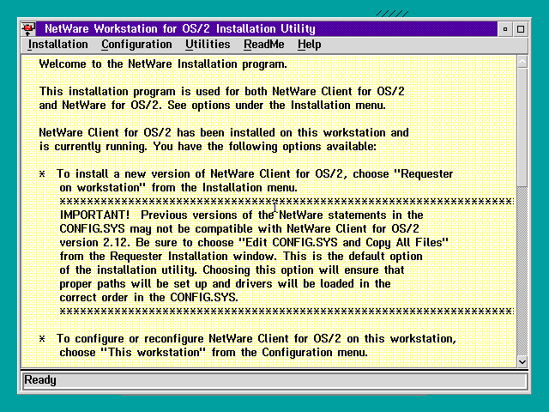Open the Help menu
The width and height of the screenshot is (549, 412).
tap(309, 45)
